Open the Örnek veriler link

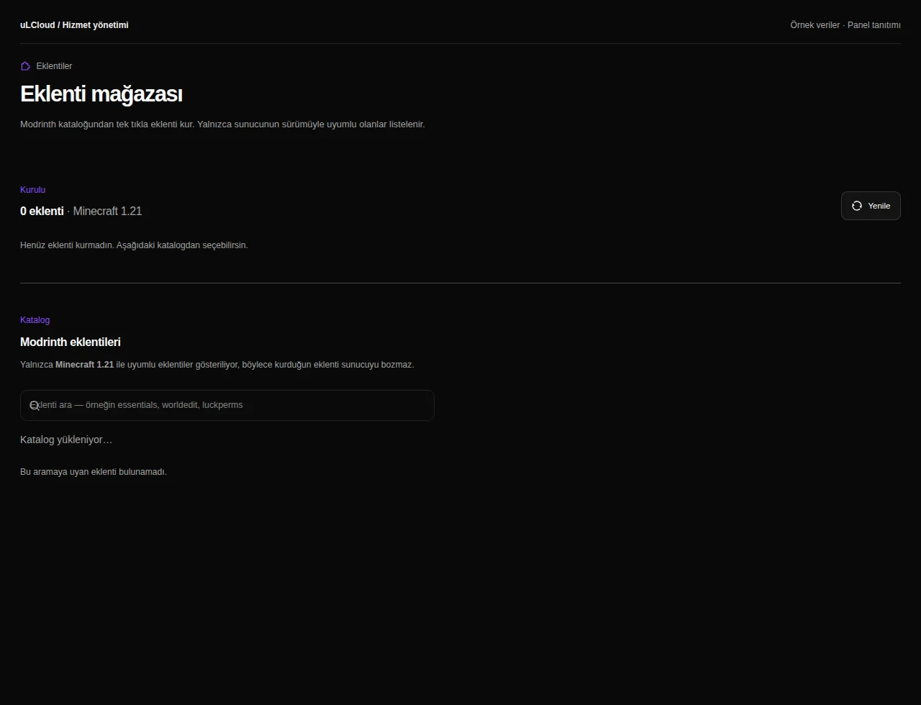(x=815, y=25)
